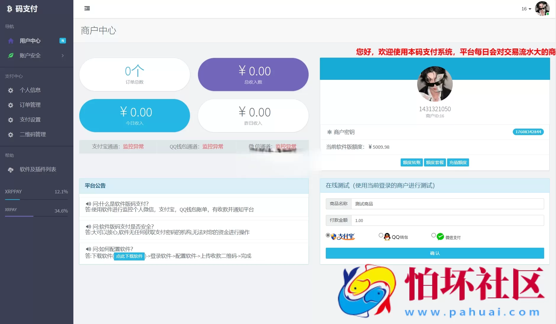
Task: Choose QQ钱包 as the test payment method
Action: coord(381,235)
